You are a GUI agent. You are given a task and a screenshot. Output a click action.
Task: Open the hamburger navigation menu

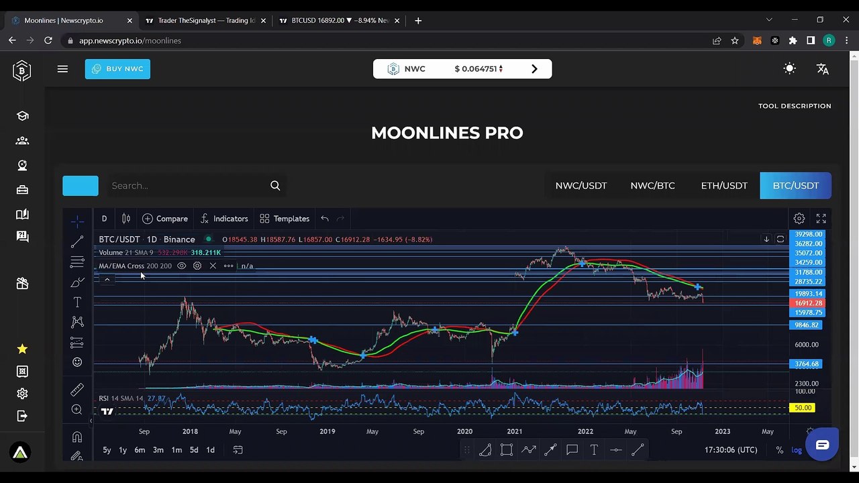(x=62, y=68)
